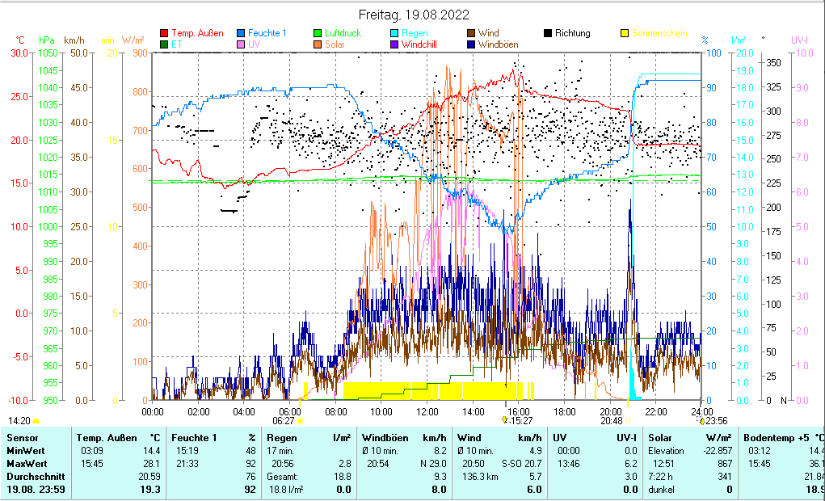Click the purple Windchill legend square

point(395,44)
